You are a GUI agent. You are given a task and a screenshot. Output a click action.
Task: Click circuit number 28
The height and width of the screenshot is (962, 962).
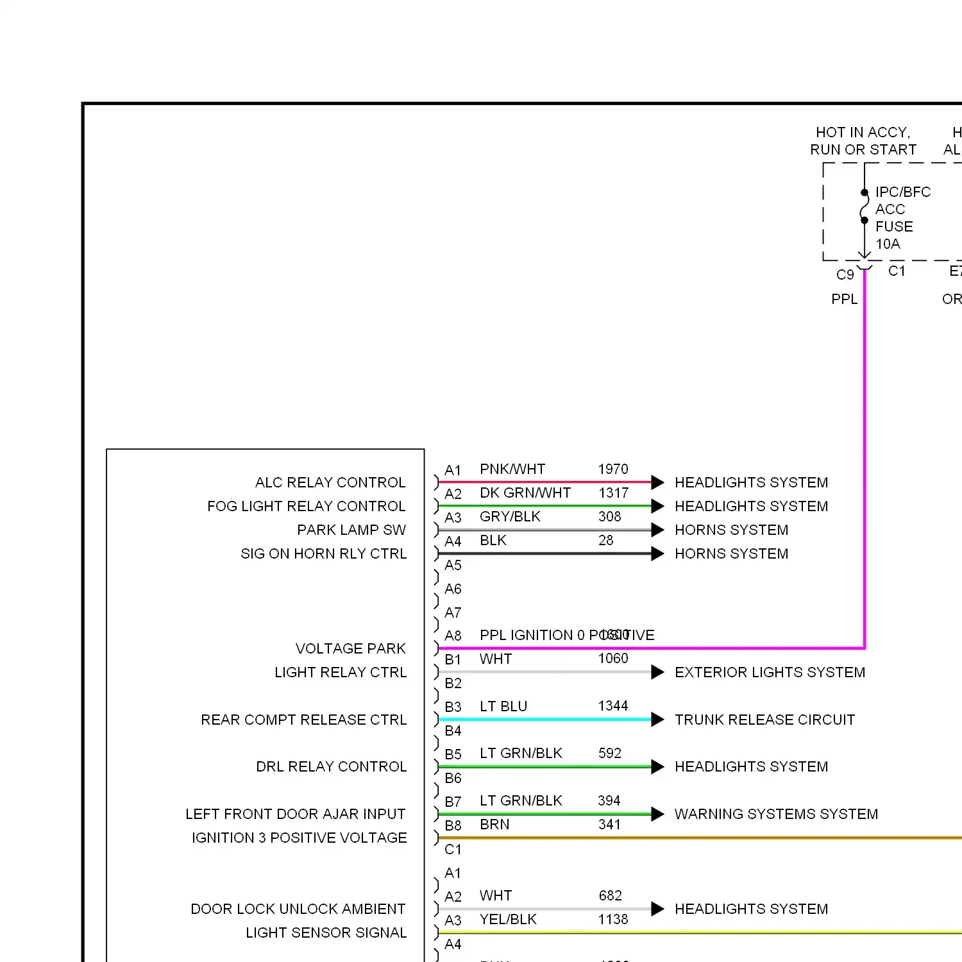606,540
